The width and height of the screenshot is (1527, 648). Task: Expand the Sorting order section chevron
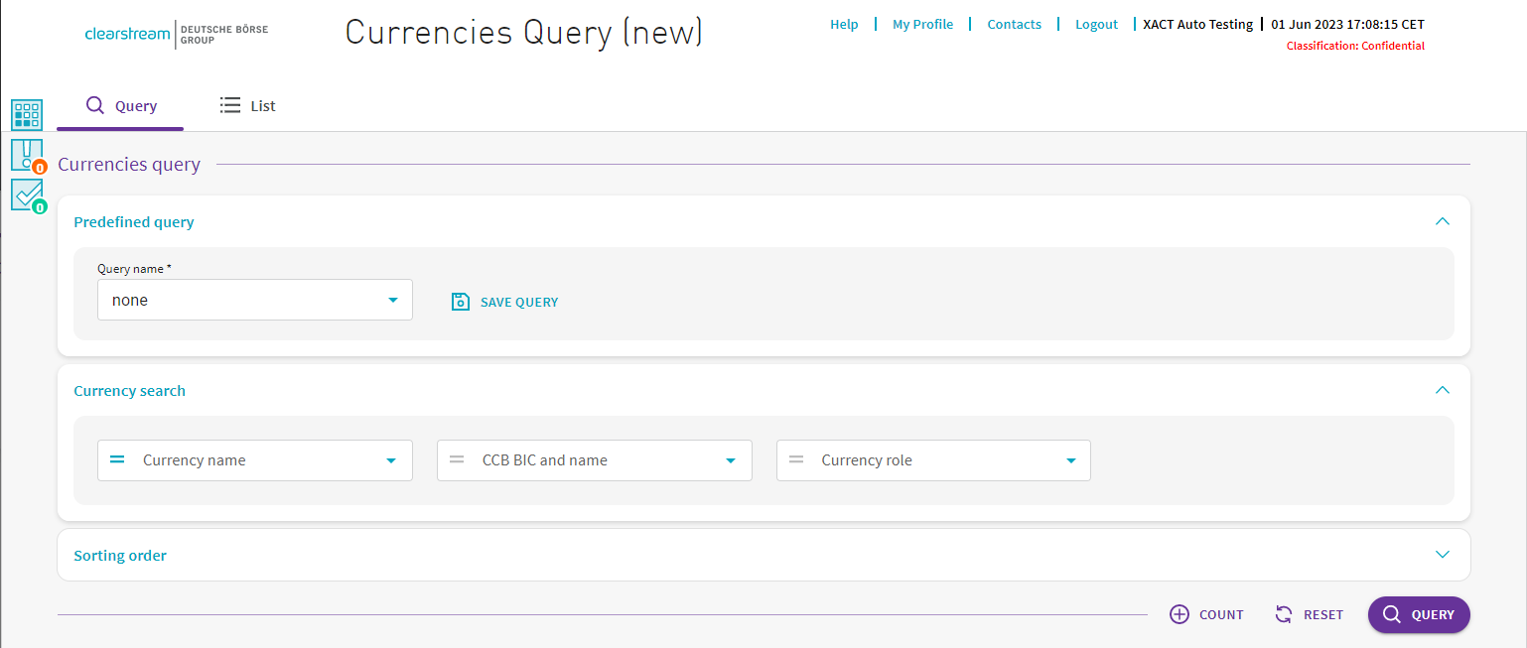tap(1443, 555)
